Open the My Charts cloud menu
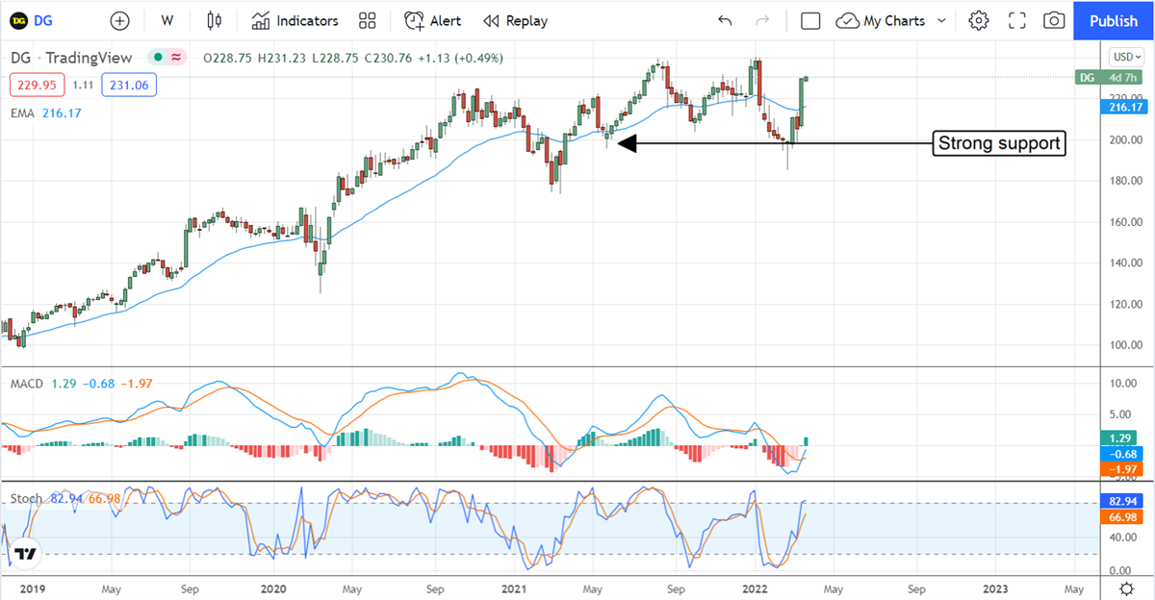Screen dimensions: 1155x600 tap(881, 20)
